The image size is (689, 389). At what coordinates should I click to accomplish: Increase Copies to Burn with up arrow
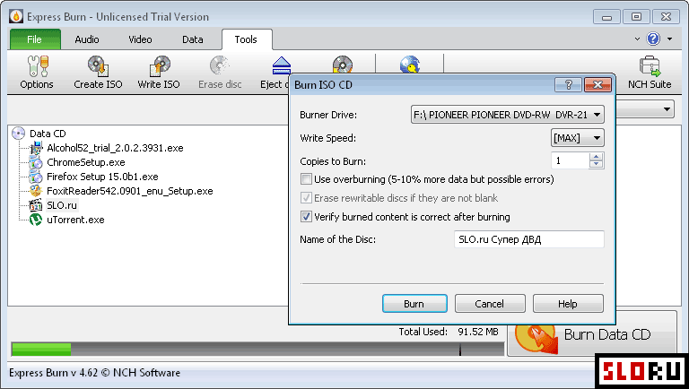pos(597,157)
